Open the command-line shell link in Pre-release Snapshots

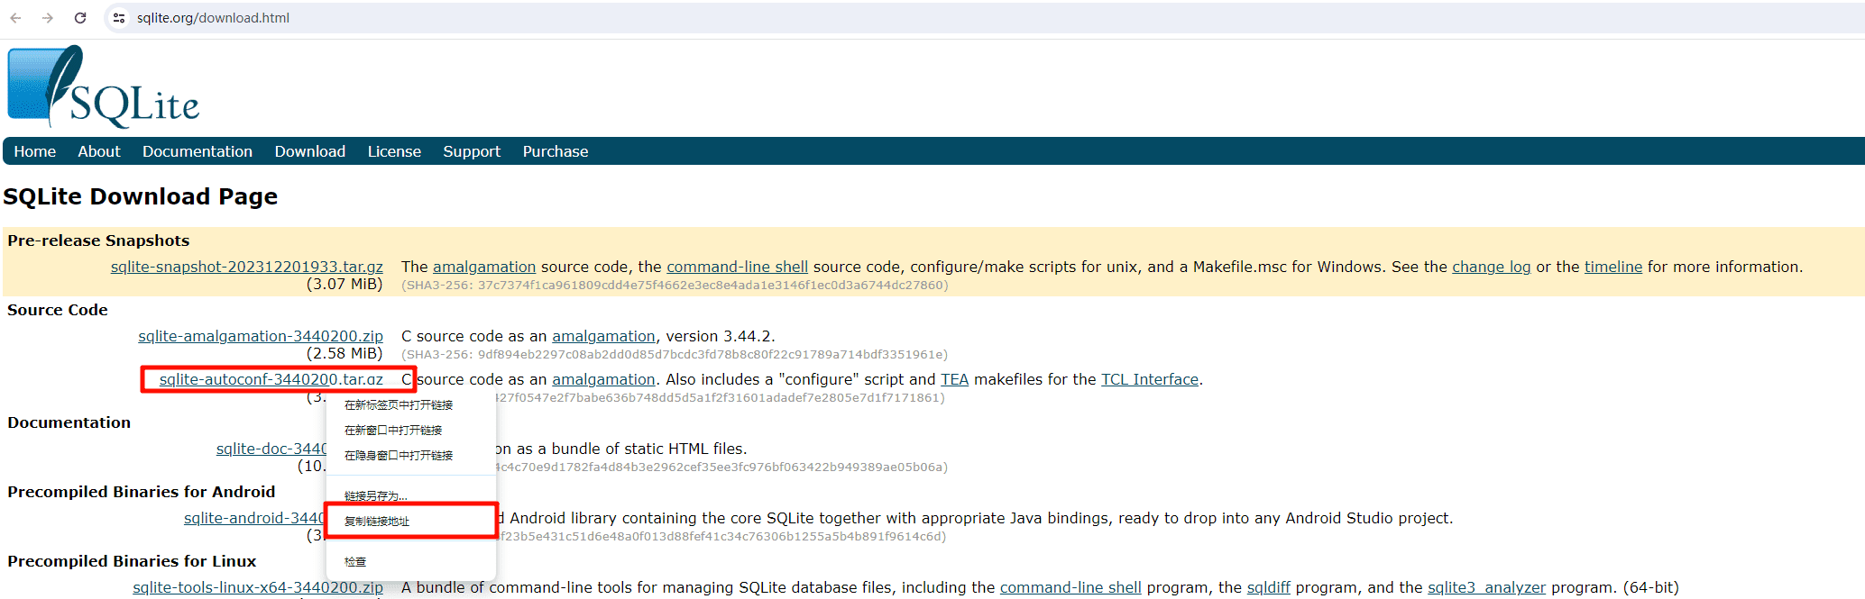click(x=737, y=267)
